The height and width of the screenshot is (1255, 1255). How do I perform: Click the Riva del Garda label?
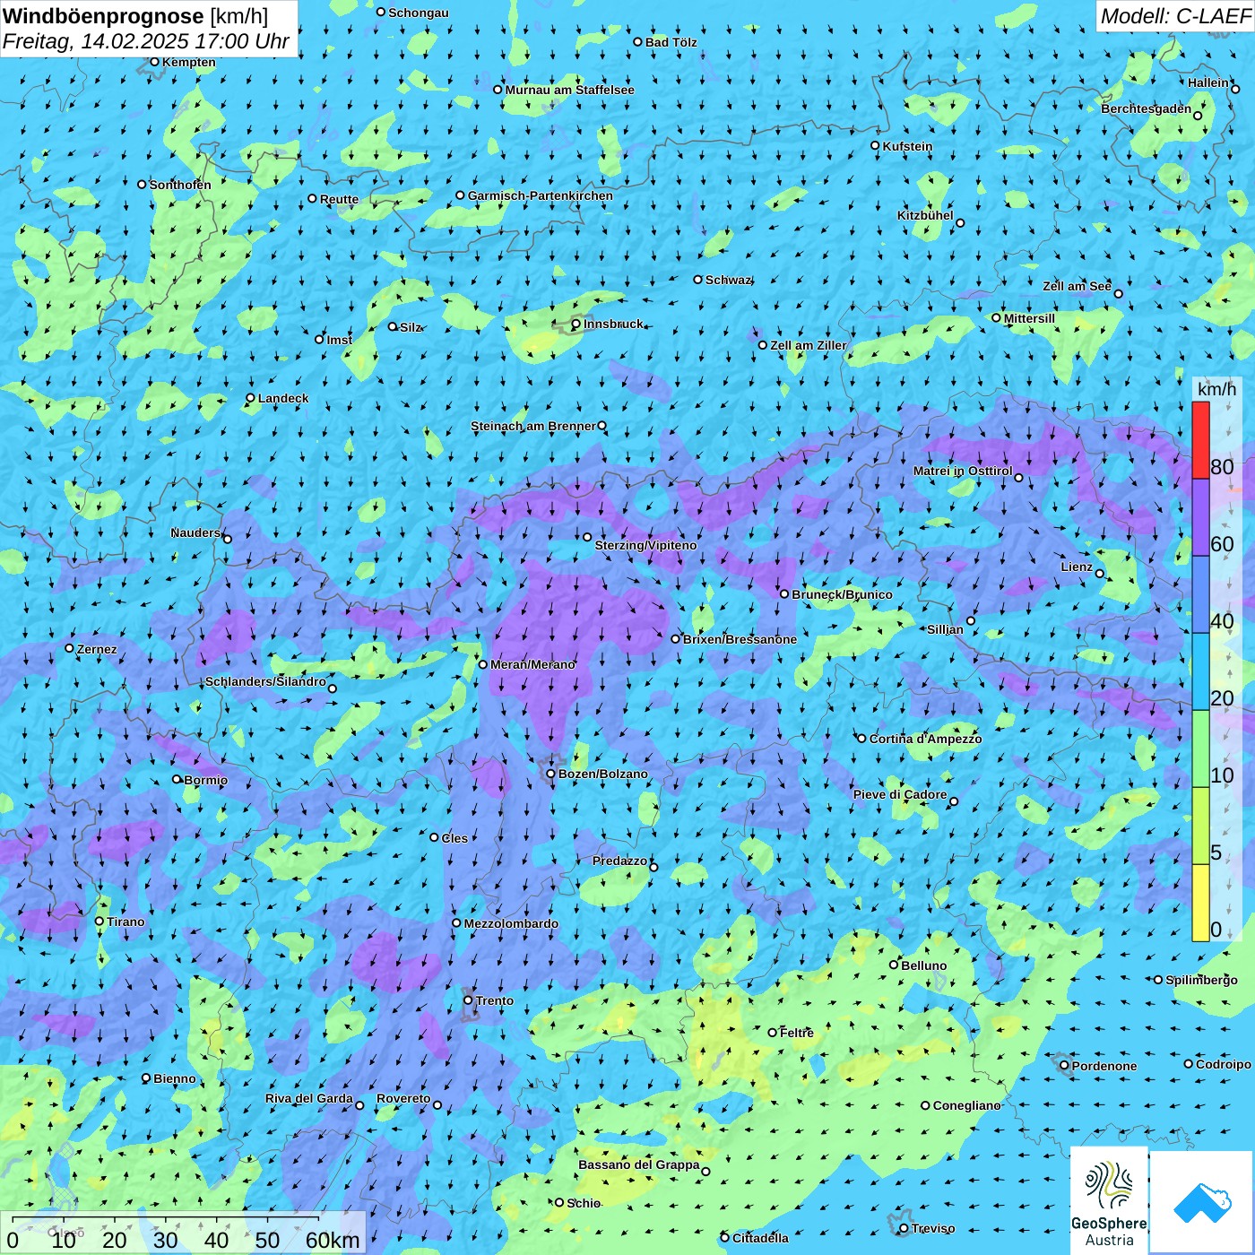click(309, 1098)
